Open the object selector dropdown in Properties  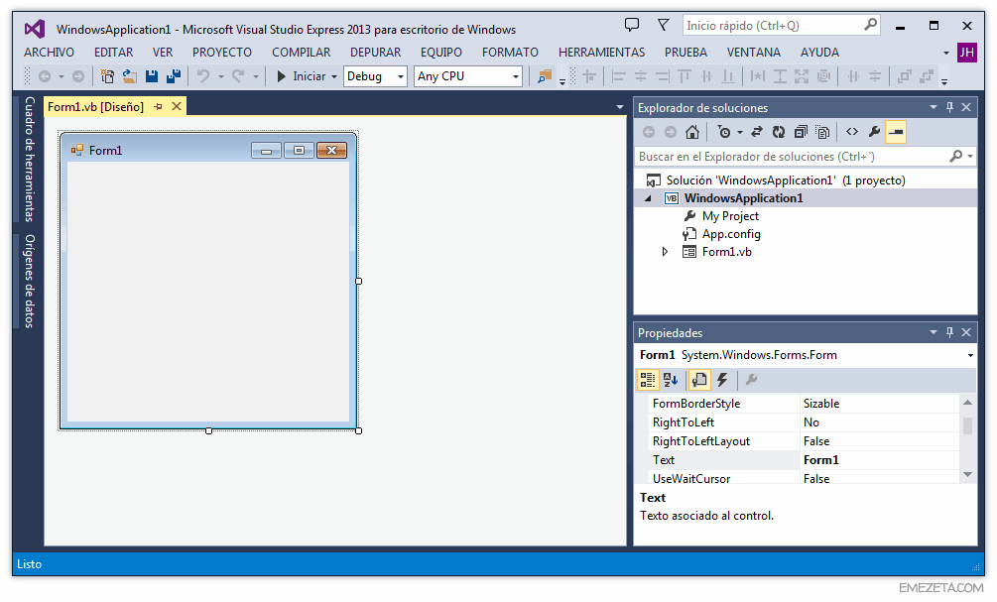pyautogui.click(x=970, y=355)
